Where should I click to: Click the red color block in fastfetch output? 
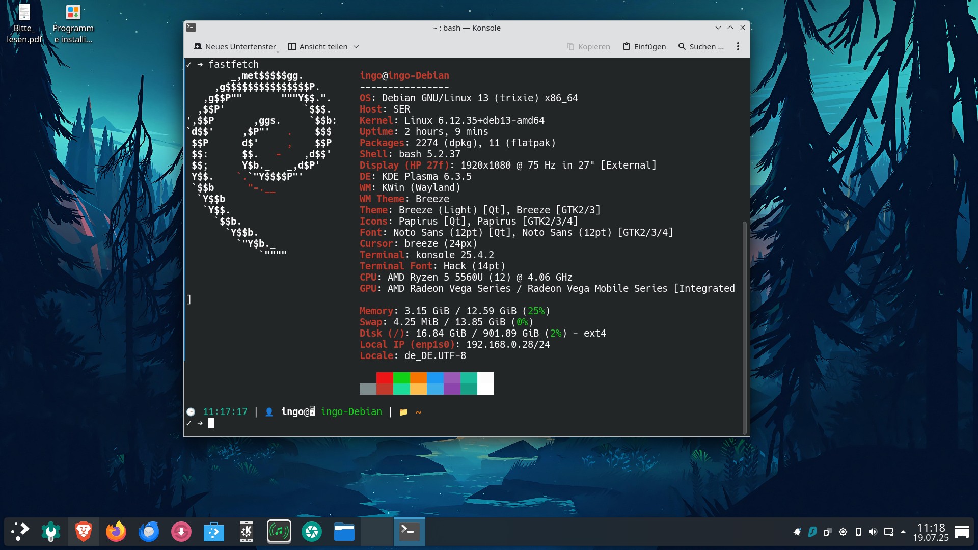[x=385, y=378]
